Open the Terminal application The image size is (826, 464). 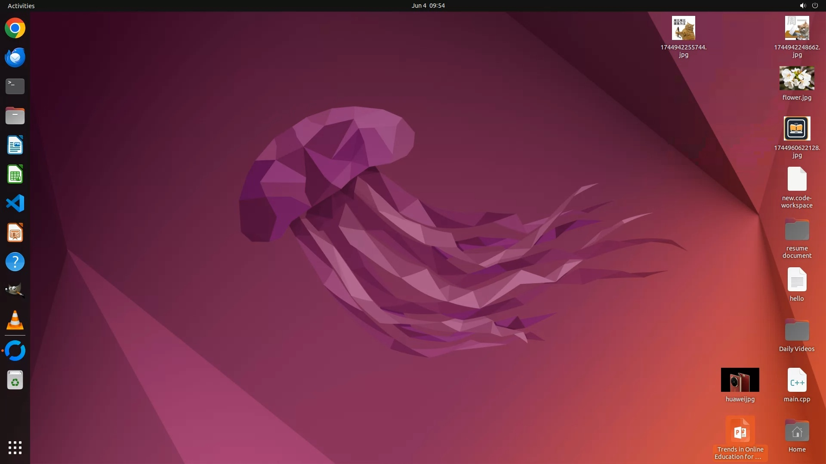(15, 86)
